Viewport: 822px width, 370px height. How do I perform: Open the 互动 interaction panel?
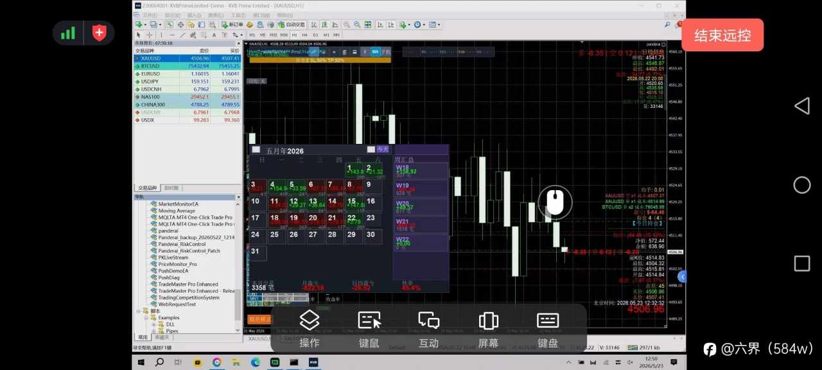click(x=428, y=329)
